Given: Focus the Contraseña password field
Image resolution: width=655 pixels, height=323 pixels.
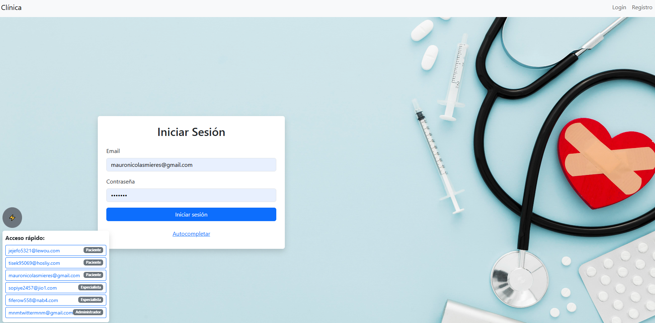Looking at the screenshot, I should 191,195.
